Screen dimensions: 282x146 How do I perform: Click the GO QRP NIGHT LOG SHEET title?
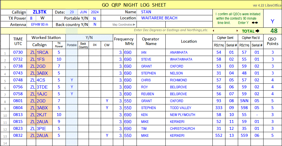click(x=134, y=5)
